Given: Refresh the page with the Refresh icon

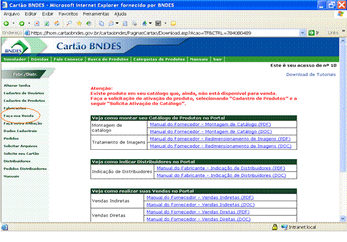Looking at the screenshot, I should click(47, 24).
